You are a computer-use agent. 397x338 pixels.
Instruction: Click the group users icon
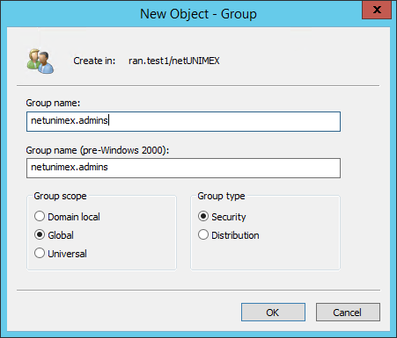(40, 61)
